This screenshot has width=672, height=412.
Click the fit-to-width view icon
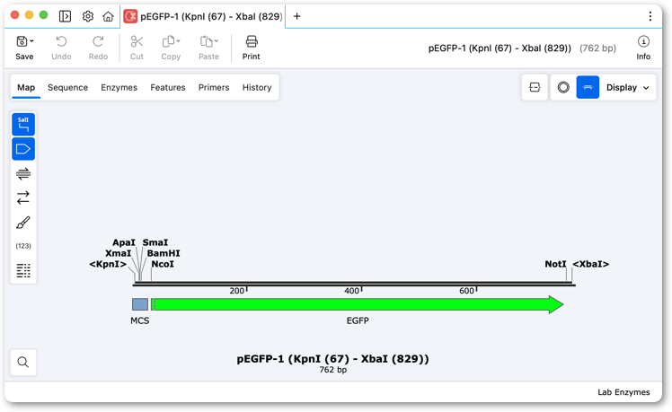(x=535, y=87)
